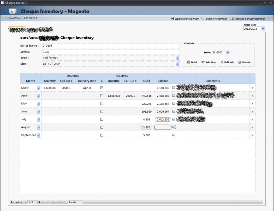Open the April month dropdown
The height and width of the screenshot is (211, 274).
pyautogui.click(x=39, y=96)
